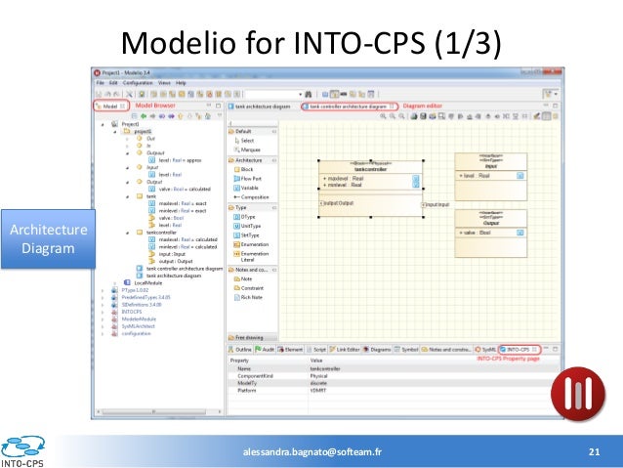Viewport: 623px width, 468px height.
Task: Expand the SysMLArchitect module node
Action: point(103,326)
